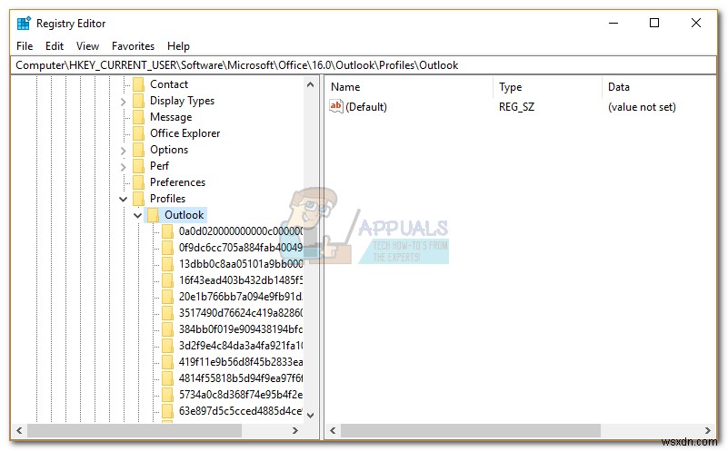
Task: Select the 13dbb0c8aa05101a9bb000 subkey
Action: click(x=241, y=264)
